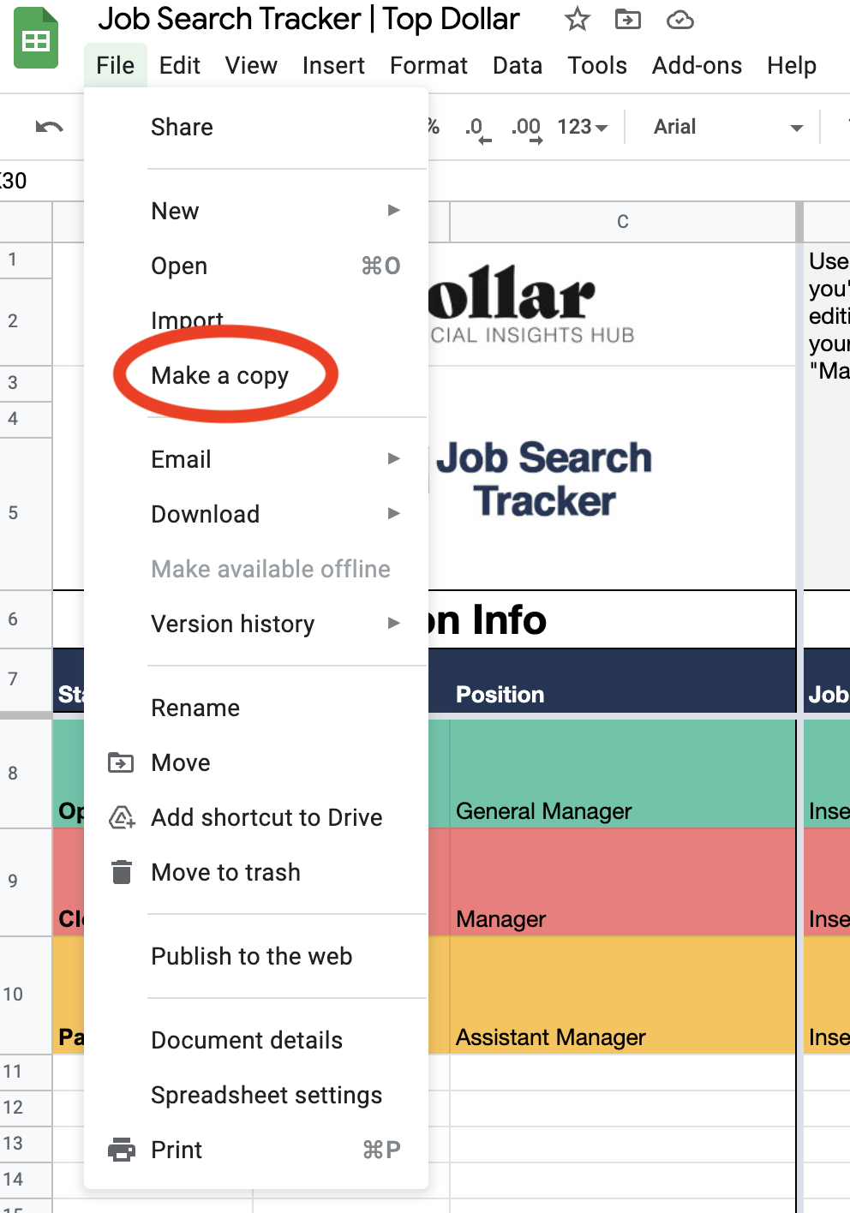850x1213 pixels.
Task: Click the move-to-folder icon beside title
Action: [x=628, y=19]
